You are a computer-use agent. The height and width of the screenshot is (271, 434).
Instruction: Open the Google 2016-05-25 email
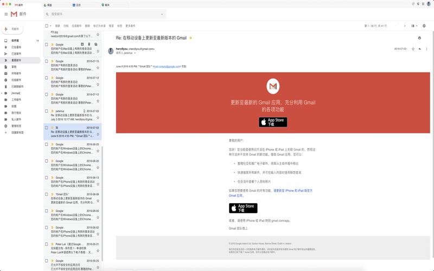[x=73, y=264]
